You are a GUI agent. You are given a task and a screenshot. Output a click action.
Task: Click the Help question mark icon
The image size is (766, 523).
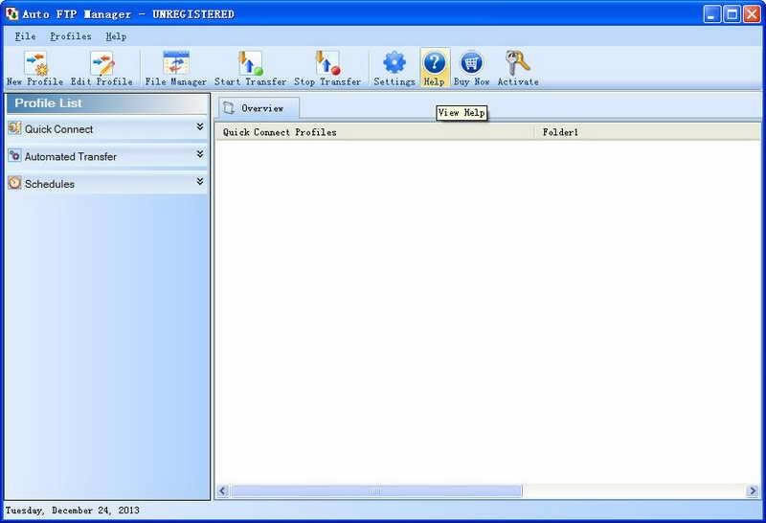point(434,64)
